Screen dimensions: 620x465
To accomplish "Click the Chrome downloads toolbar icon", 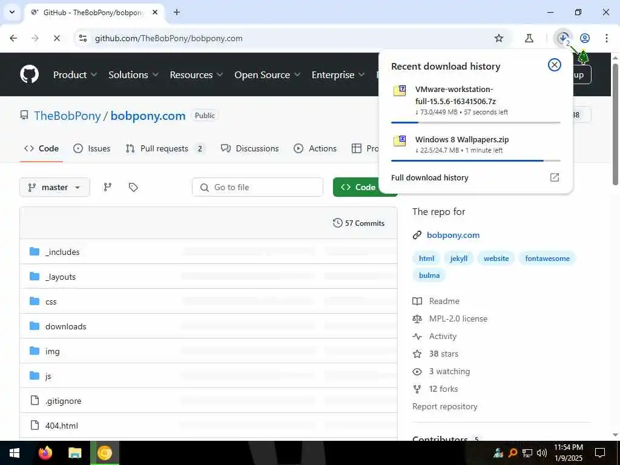I will click(563, 38).
